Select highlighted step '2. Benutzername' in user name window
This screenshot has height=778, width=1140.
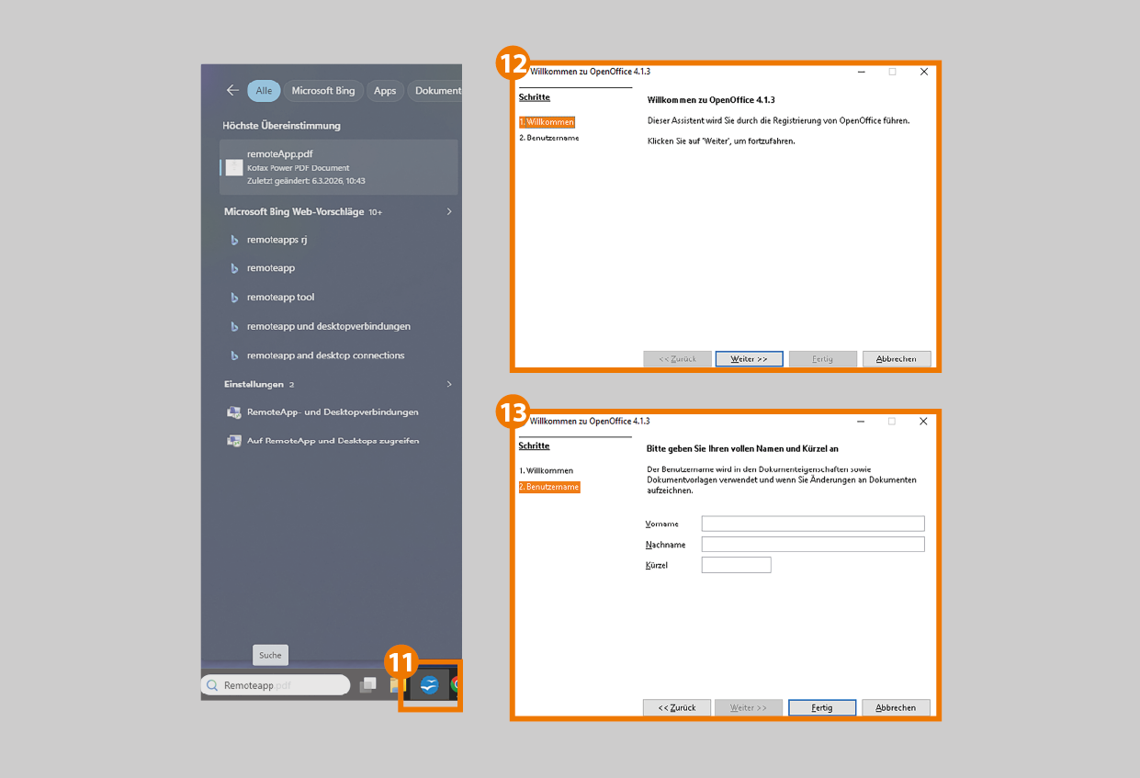coord(548,487)
